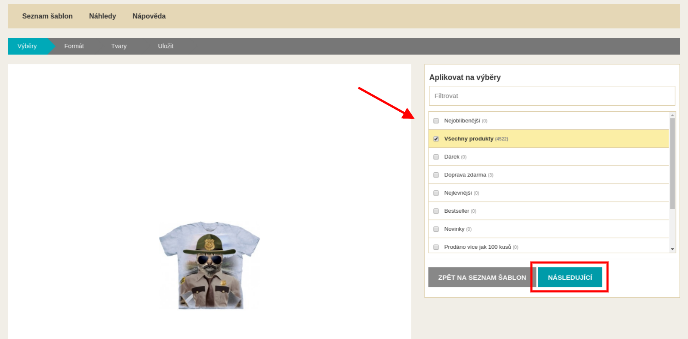
Task: Click the Nejlevnější label text
Action: pyautogui.click(x=458, y=193)
